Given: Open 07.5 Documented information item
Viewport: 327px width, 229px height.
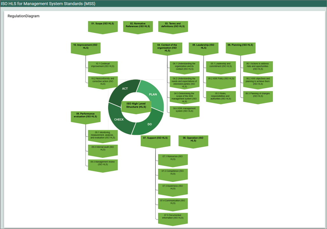Looking at the screenshot, I should coord(173,218).
